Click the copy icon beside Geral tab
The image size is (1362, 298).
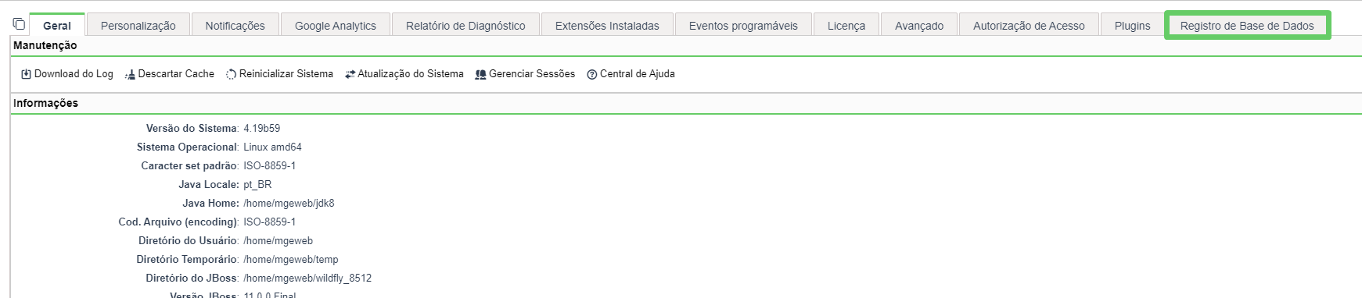point(19,24)
